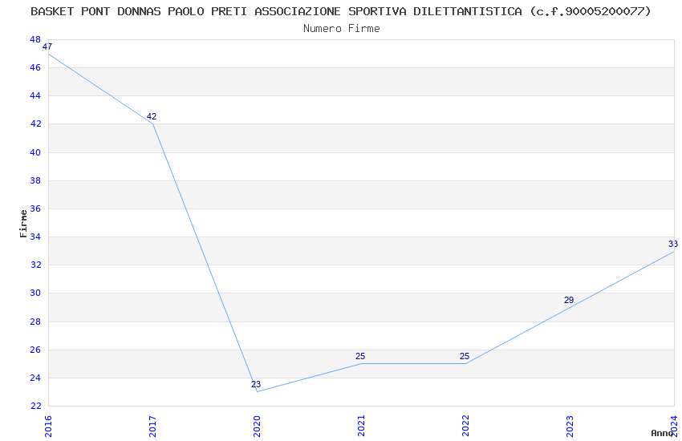Click the x-axis title 'Anno'
The width and height of the screenshot is (682, 441).
(x=662, y=433)
